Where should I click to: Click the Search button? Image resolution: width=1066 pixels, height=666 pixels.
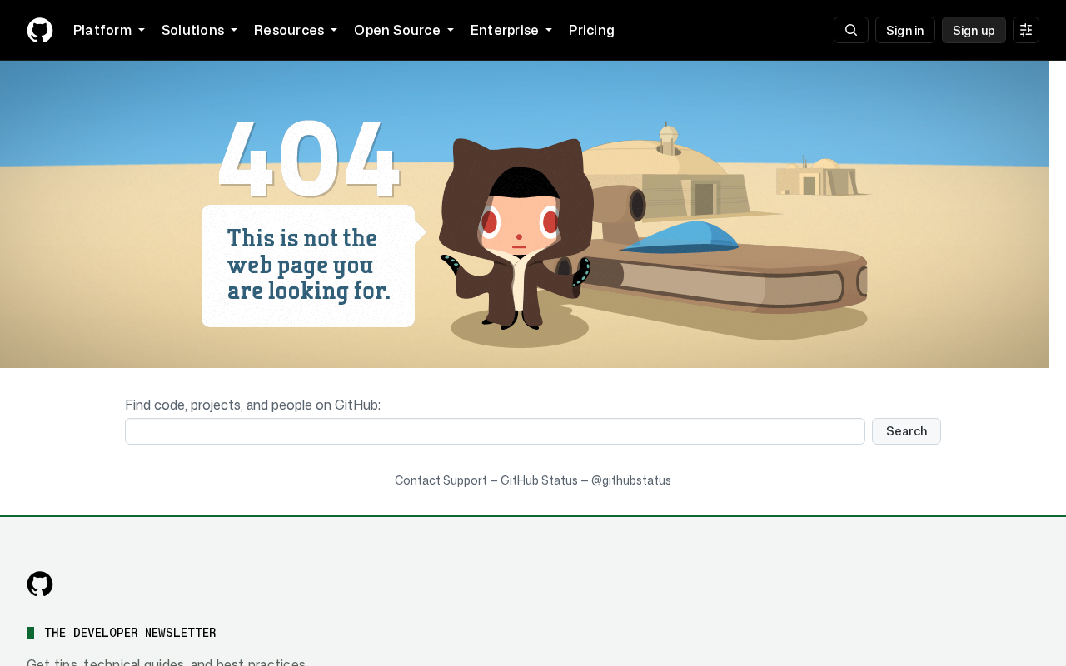click(906, 431)
